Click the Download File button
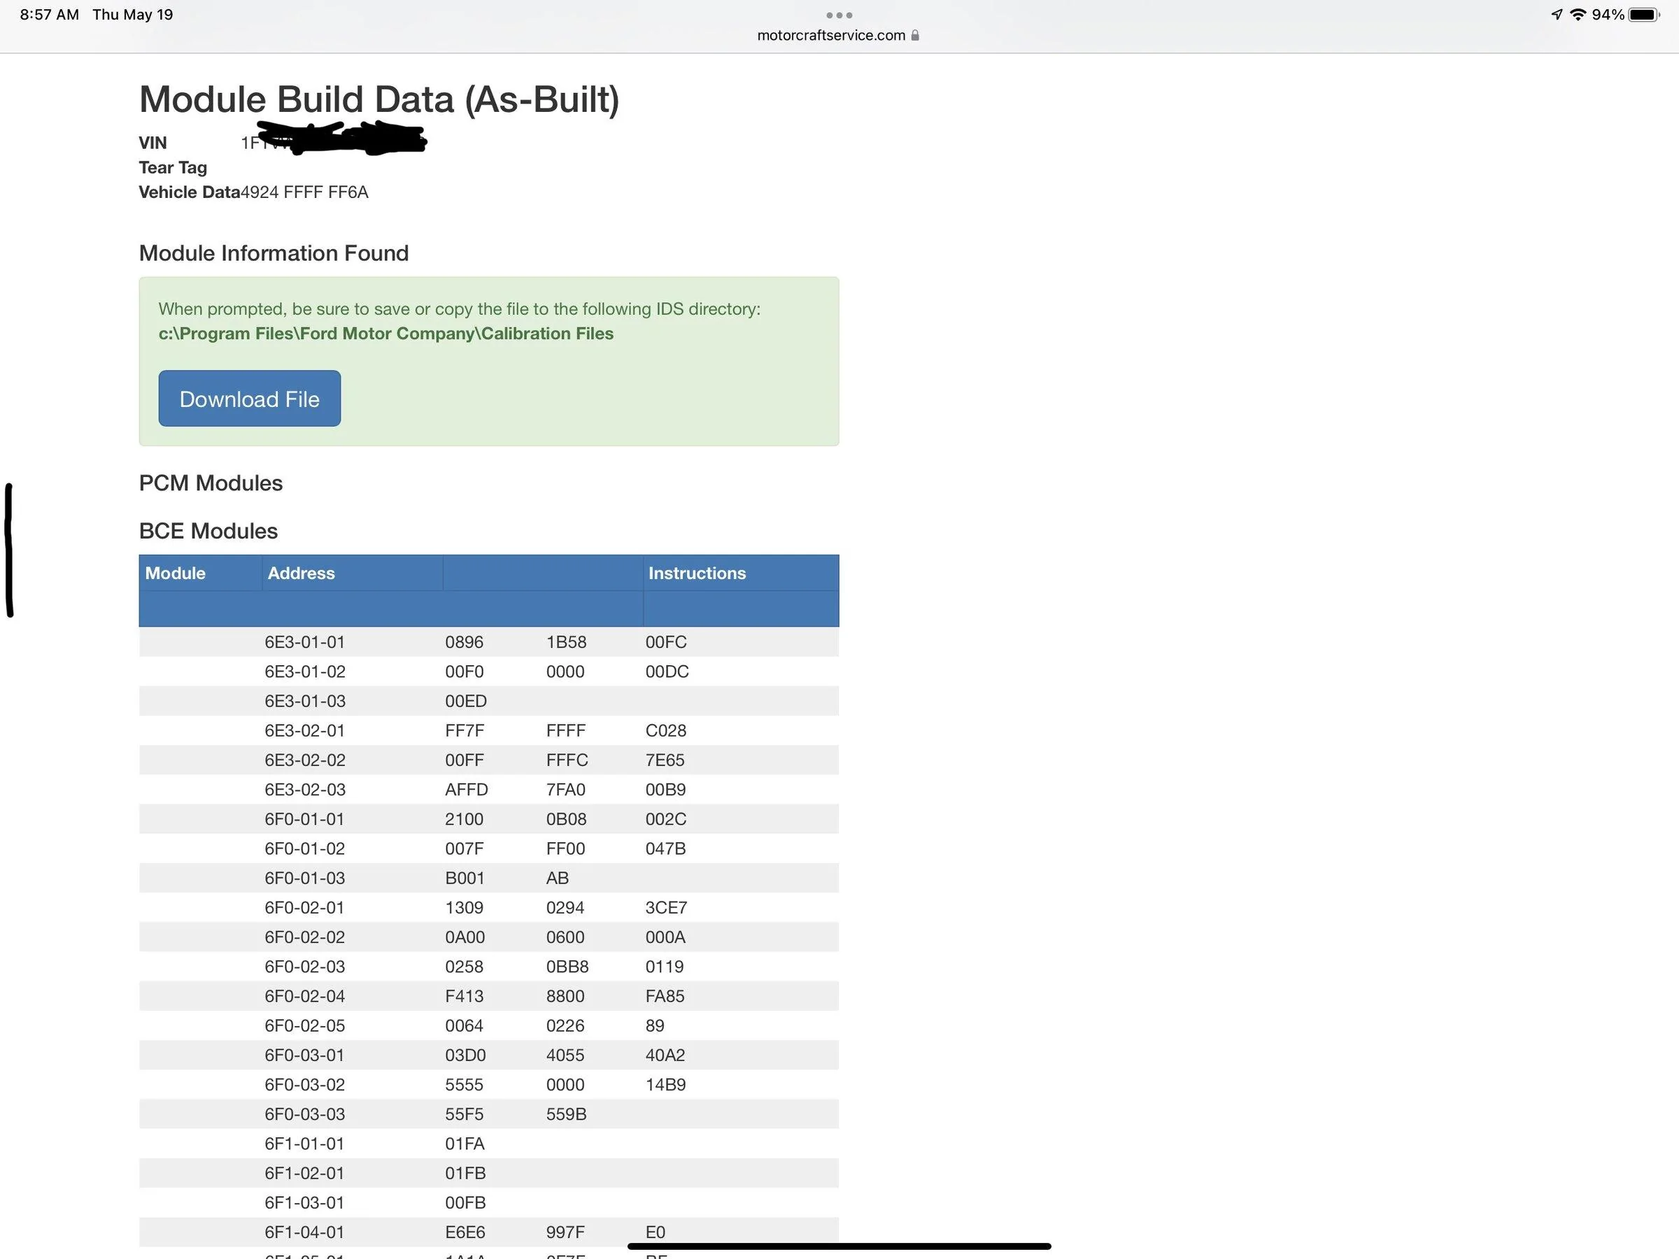 [249, 399]
